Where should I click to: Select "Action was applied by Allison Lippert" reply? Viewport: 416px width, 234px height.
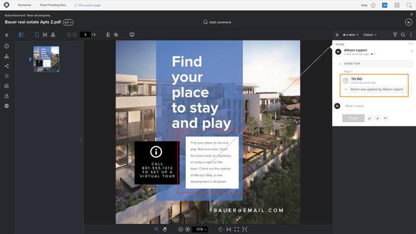(377, 89)
